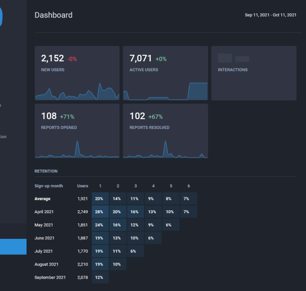Click the RETENTION section heading

(46, 171)
